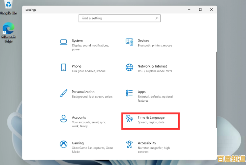Select the Accounts person icon
The width and height of the screenshot is (247, 165).
[x=63, y=119]
